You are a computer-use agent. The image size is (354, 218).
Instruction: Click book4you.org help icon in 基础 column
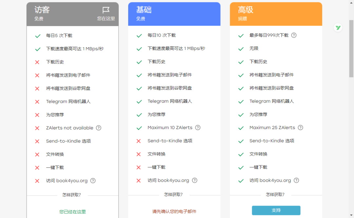click(195, 180)
